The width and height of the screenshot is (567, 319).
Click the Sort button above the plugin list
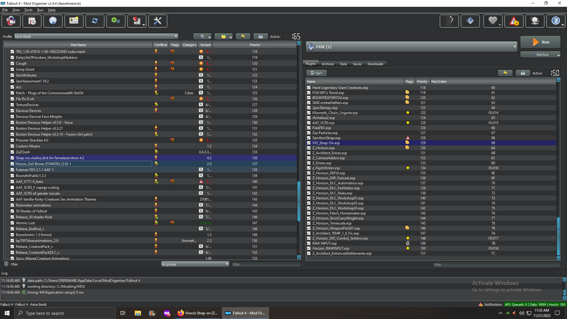[x=316, y=73]
